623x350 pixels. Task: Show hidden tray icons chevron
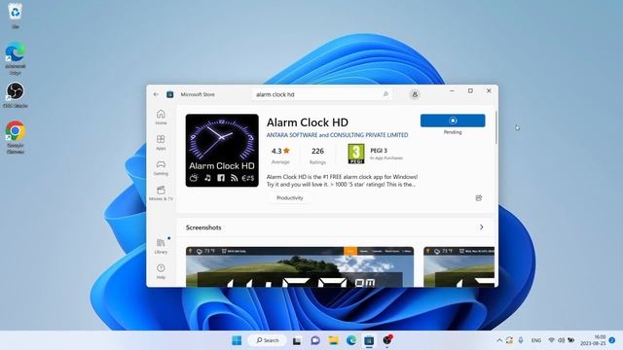[499, 340]
